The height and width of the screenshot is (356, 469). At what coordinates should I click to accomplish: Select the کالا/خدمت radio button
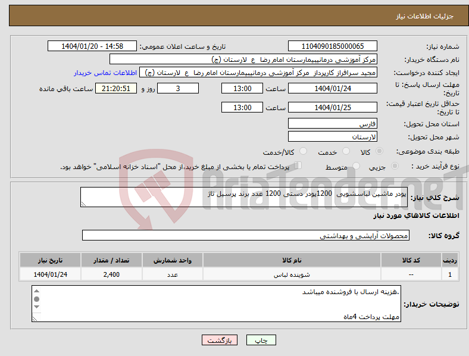(304, 151)
